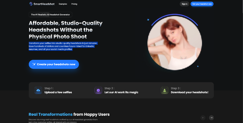
Task: Click the 'Real Transformations' heading
Action: click(50, 114)
